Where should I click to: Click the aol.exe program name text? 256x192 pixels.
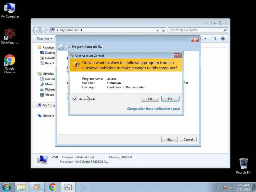(x=112, y=79)
